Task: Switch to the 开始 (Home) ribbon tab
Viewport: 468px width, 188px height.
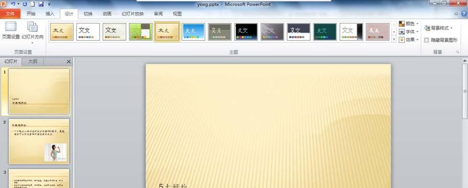Action: click(x=31, y=14)
